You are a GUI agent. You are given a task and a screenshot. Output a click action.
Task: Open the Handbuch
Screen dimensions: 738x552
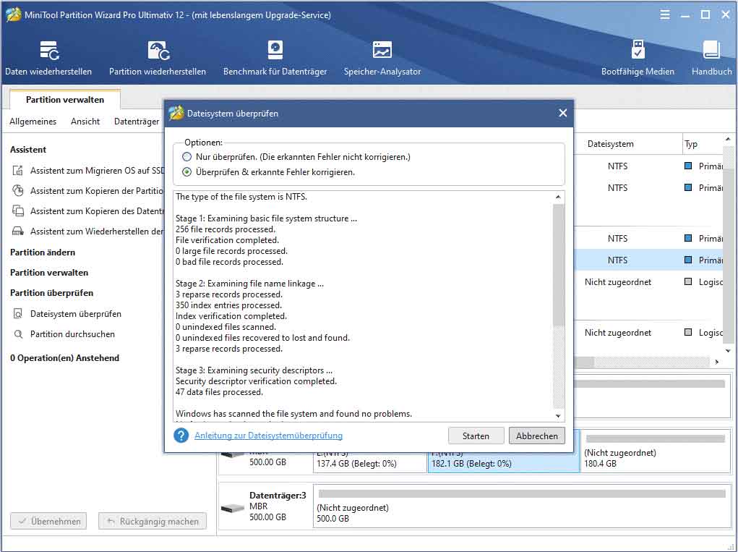tap(711, 56)
